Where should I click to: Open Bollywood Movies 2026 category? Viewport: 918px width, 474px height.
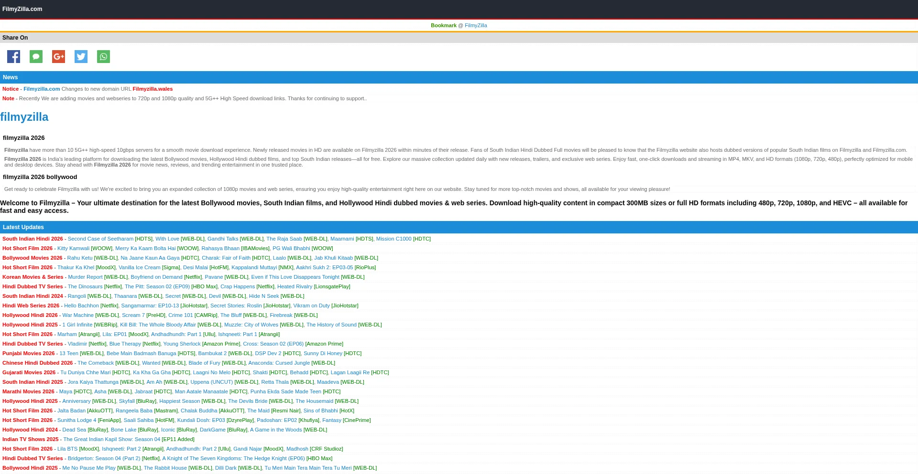click(x=32, y=258)
